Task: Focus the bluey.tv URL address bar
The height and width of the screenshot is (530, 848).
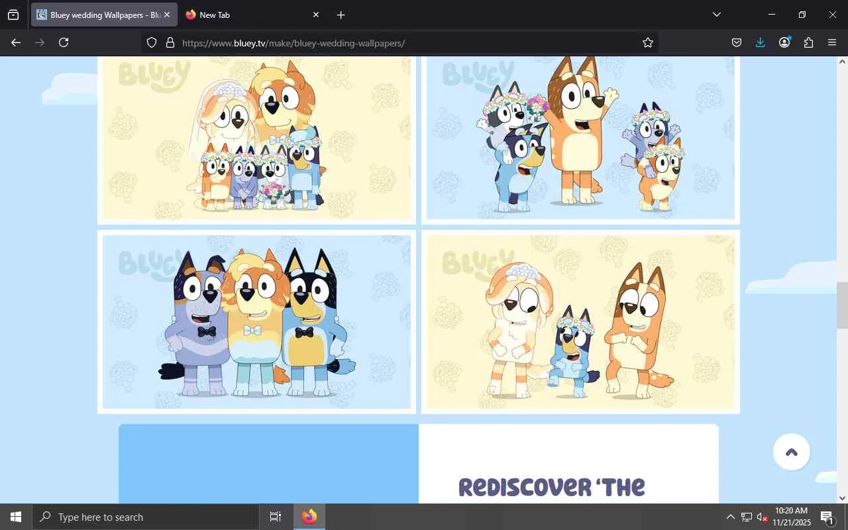Action: (x=399, y=42)
